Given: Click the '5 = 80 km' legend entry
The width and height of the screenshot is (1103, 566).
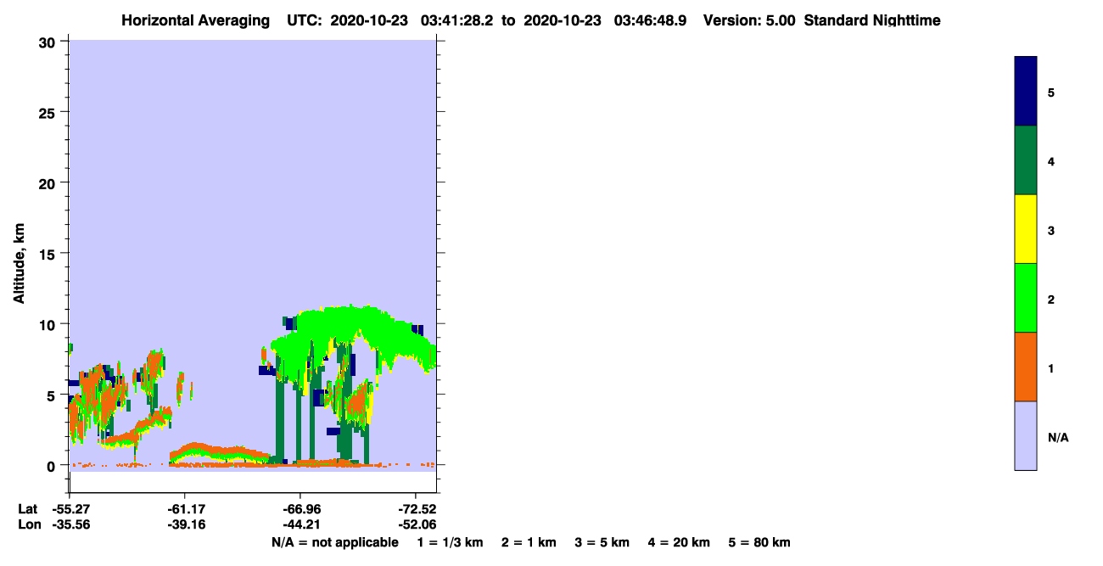Looking at the screenshot, I should pos(759,542).
